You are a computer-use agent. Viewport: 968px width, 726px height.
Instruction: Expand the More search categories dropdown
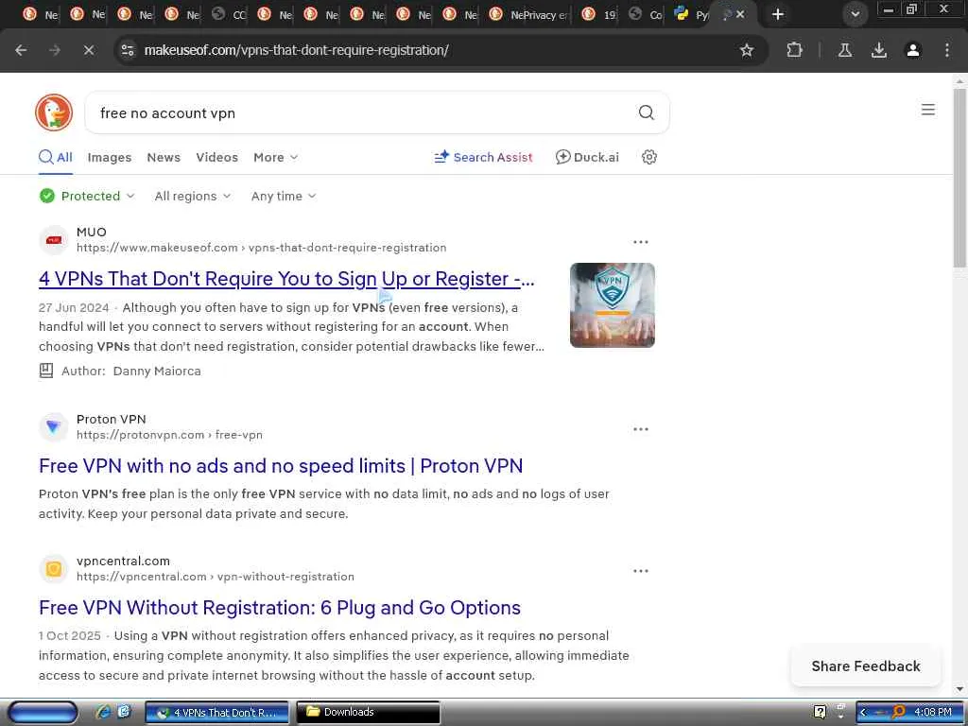pyautogui.click(x=275, y=158)
